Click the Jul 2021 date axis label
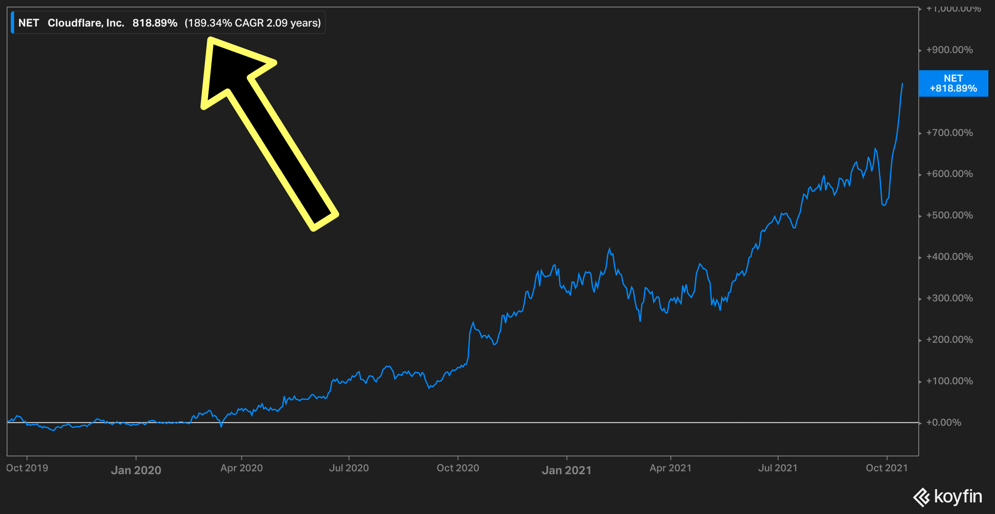This screenshot has height=514, width=995. click(x=778, y=468)
